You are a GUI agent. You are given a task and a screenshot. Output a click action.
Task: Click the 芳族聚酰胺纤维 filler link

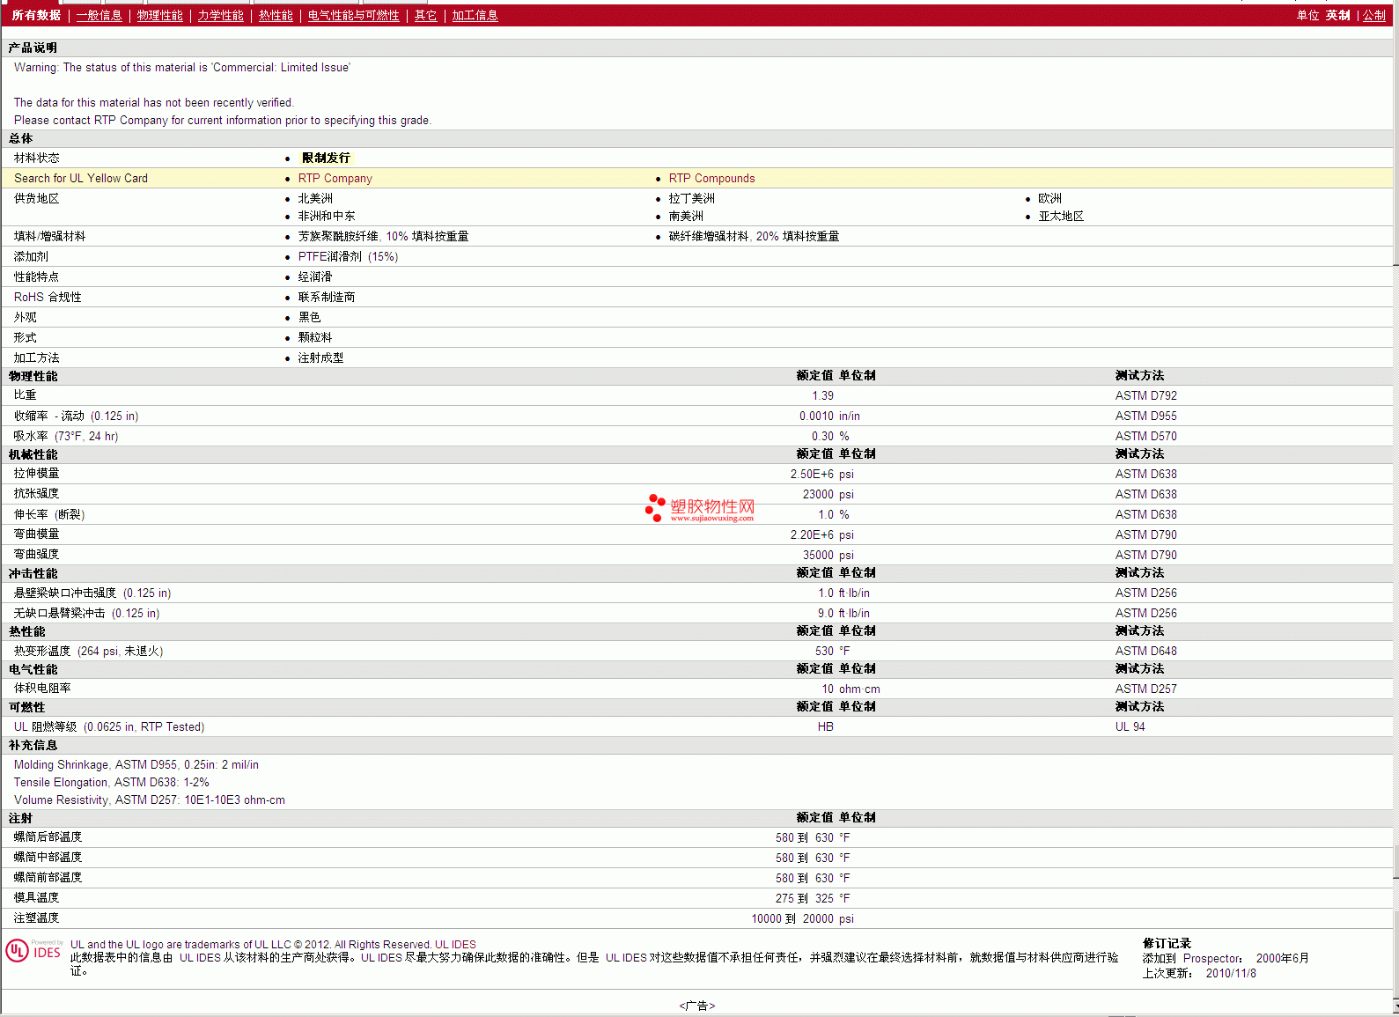point(384,237)
